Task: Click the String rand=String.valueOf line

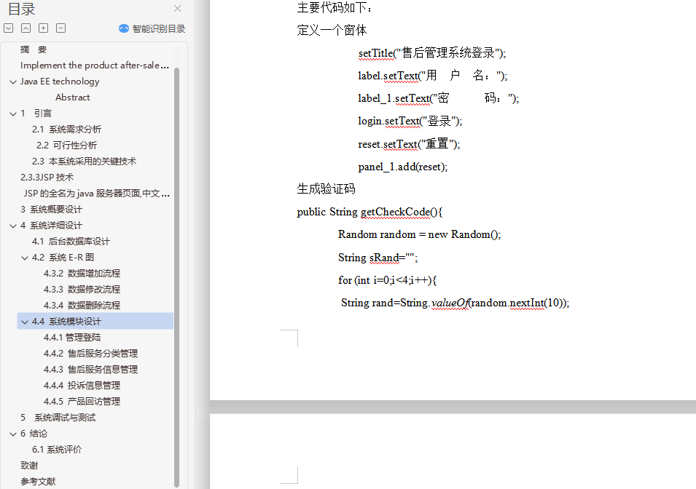Action: point(455,303)
